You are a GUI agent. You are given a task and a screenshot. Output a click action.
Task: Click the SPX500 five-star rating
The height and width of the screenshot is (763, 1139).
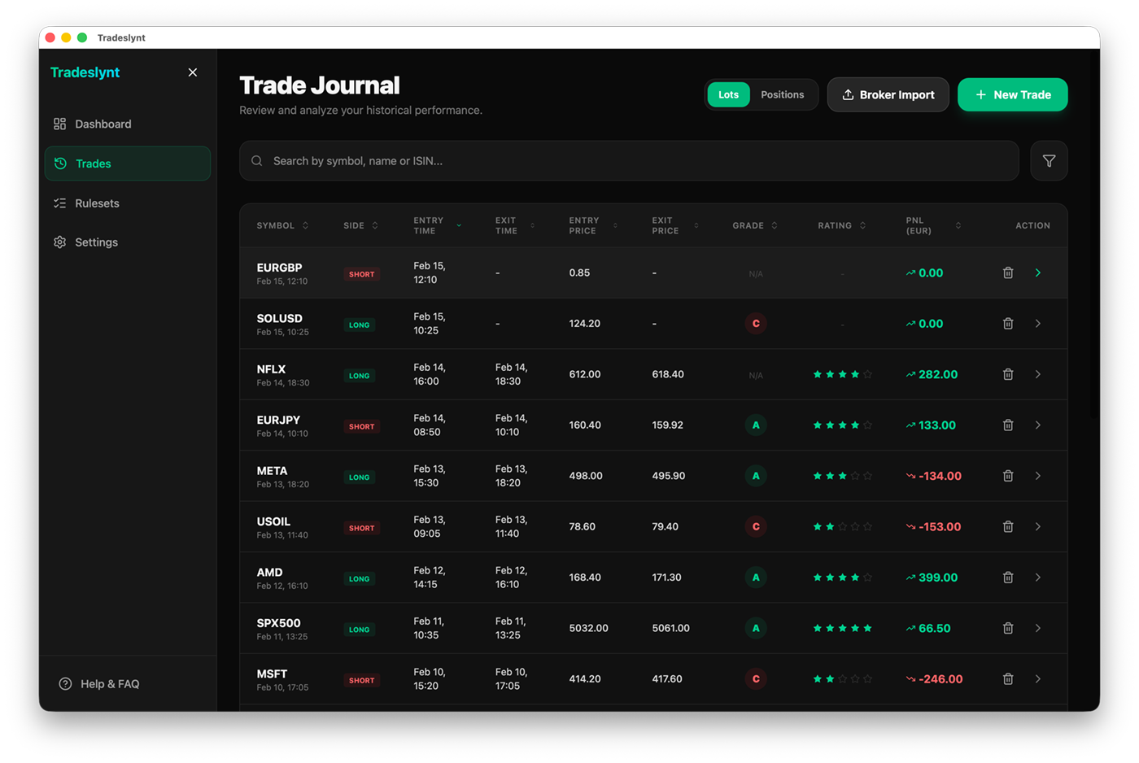tap(843, 628)
